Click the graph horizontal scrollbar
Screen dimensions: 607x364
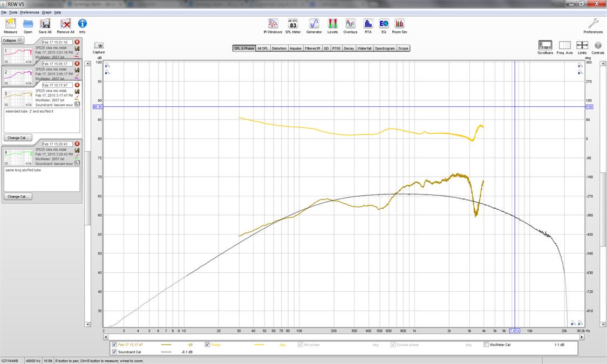(x=344, y=337)
